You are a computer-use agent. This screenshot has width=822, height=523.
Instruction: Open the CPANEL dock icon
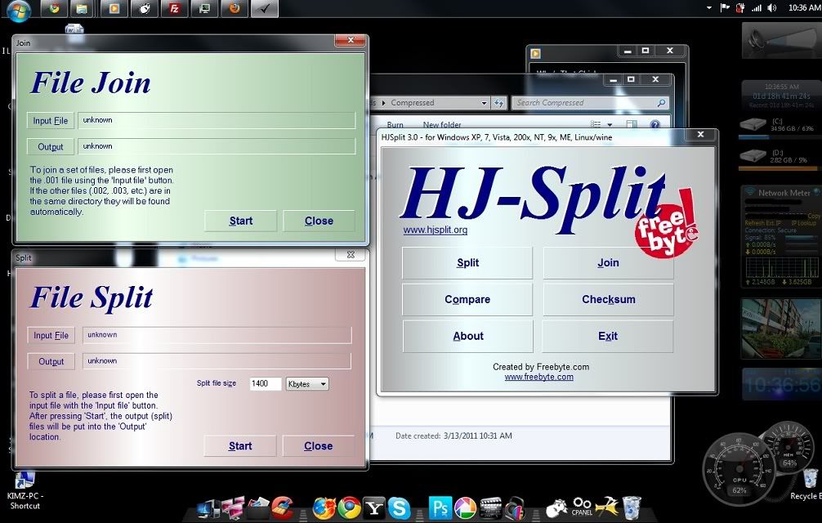582,507
